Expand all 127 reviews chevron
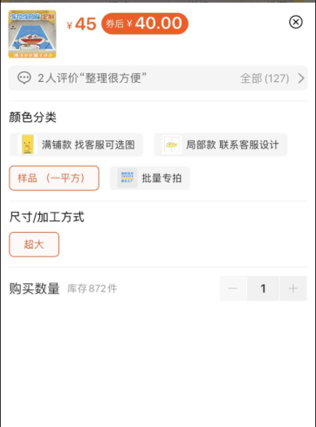The image size is (316, 427). [301, 78]
